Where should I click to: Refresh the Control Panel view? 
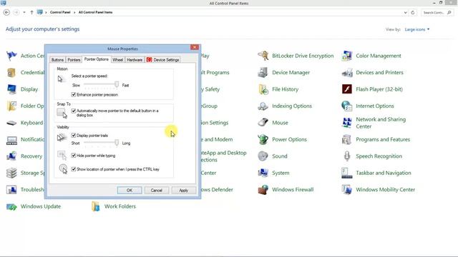click(x=413, y=13)
